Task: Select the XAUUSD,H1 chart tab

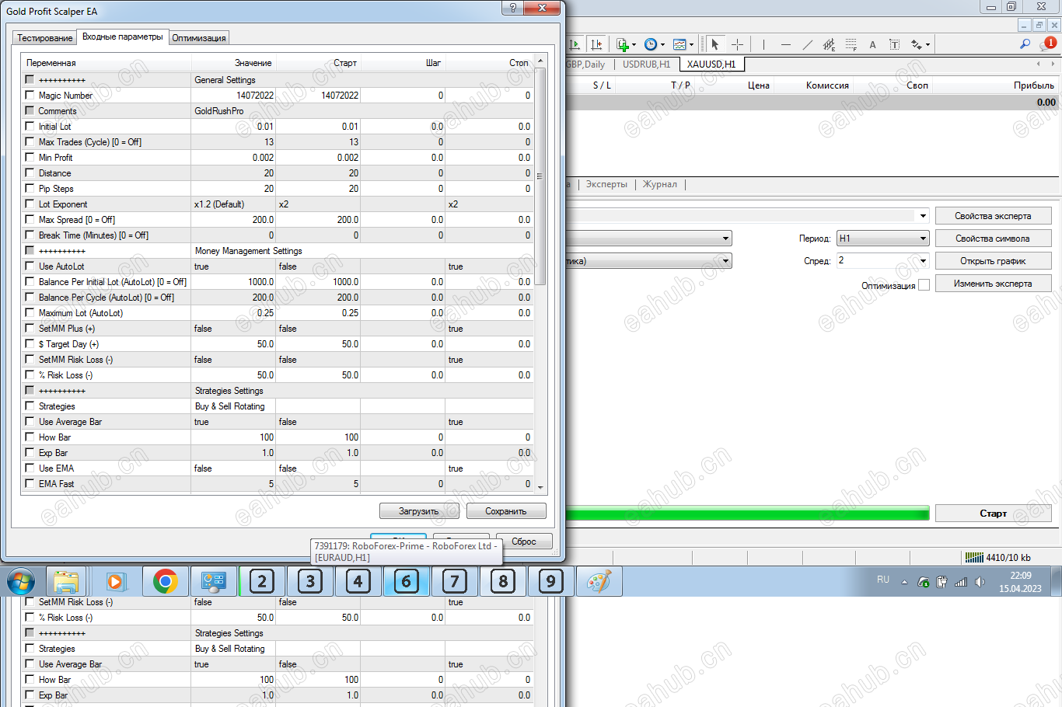Action: [x=711, y=64]
